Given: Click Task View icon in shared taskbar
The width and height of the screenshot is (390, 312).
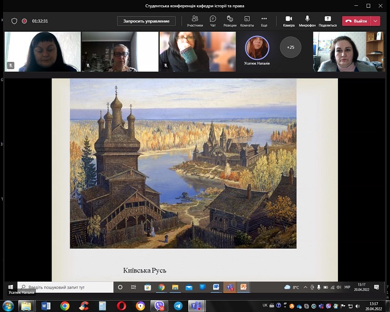Looking at the screenshot, I should coord(134,287).
